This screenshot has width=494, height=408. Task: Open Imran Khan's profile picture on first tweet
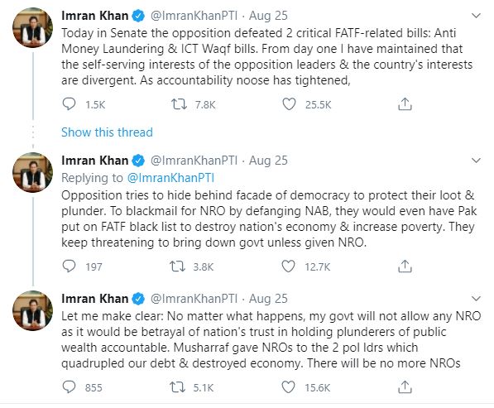click(x=32, y=27)
